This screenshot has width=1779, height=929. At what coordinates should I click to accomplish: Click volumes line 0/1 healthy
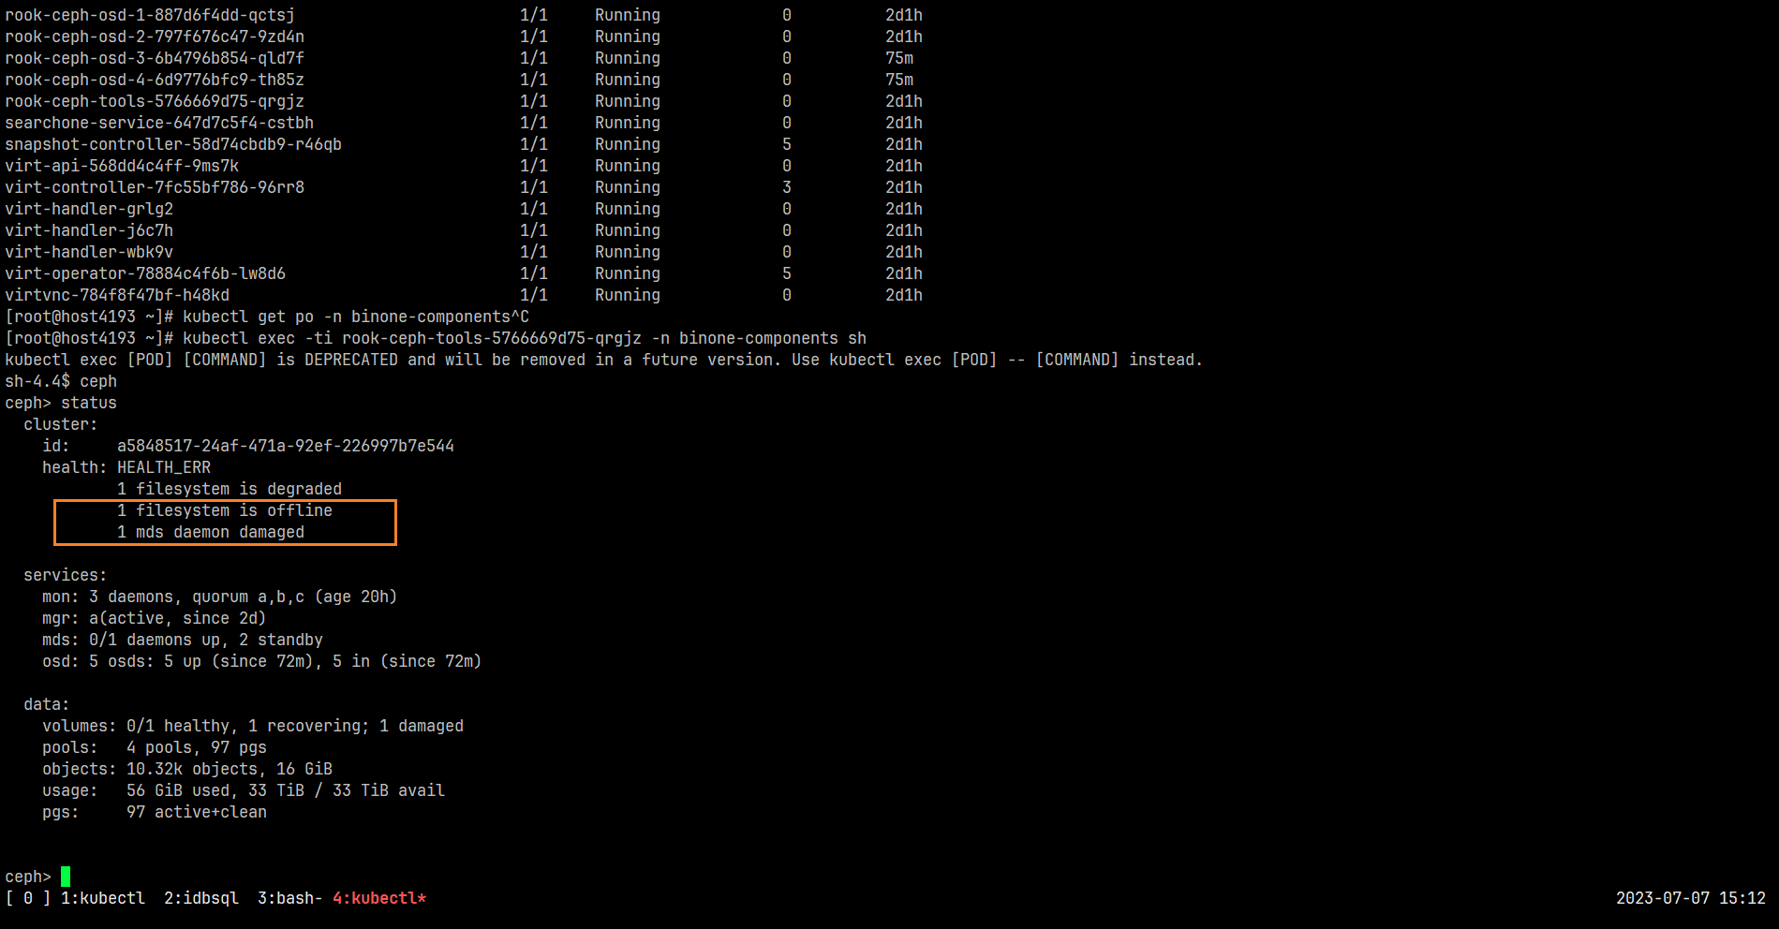pyautogui.click(x=253, y=726)
